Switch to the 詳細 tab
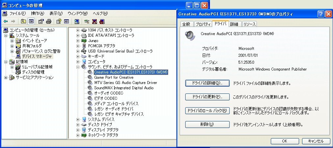Screen dimensions: 333x148 coord(234,24)
